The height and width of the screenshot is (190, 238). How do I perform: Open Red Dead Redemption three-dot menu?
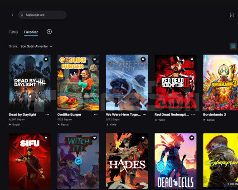coord(193,115)
